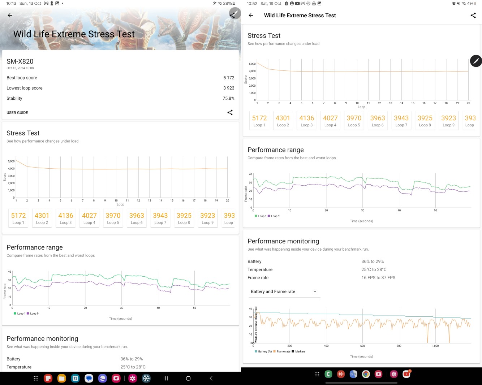Select Loop 9 card 3923 in right screen

pyautogui.click(x=448, y=121)
